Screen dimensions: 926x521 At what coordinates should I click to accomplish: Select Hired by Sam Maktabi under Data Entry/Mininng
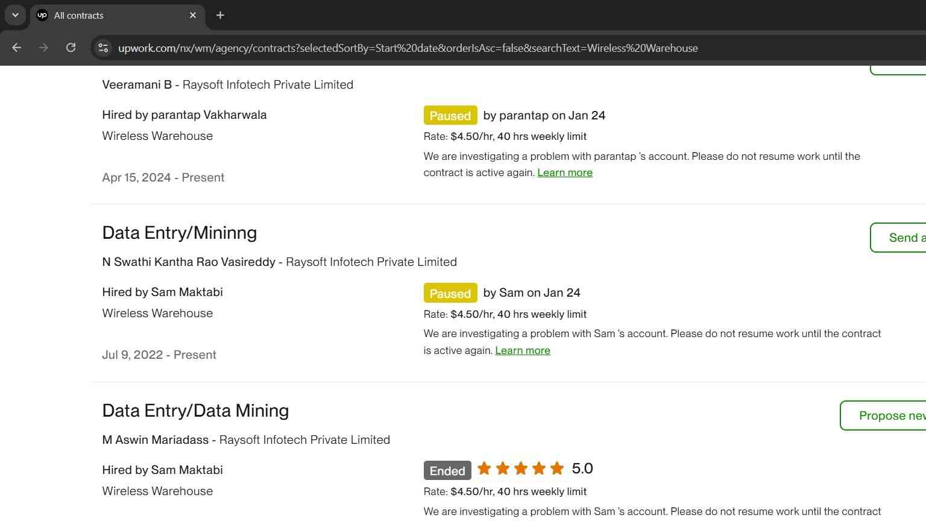tap(163, 292)
